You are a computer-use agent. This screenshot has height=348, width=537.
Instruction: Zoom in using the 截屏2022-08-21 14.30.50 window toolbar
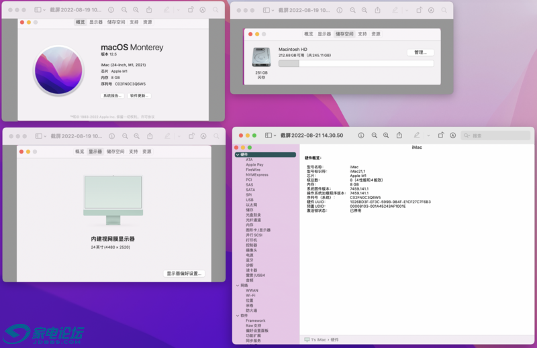[x=386, y=135]
